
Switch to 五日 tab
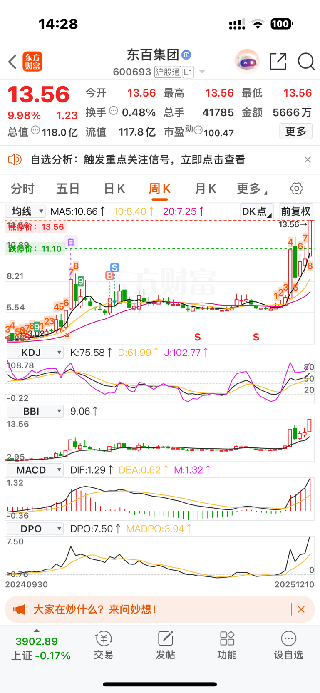tap(68, 189)
